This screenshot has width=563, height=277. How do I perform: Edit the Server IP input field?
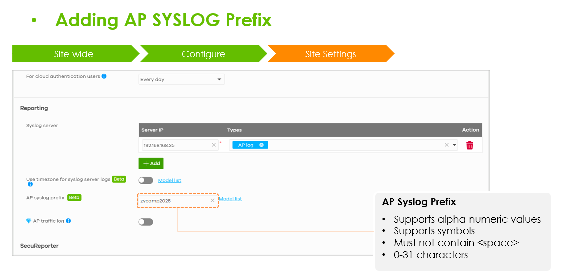[x=175, y=145]
